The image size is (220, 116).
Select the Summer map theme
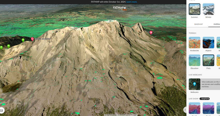[194, 9]
